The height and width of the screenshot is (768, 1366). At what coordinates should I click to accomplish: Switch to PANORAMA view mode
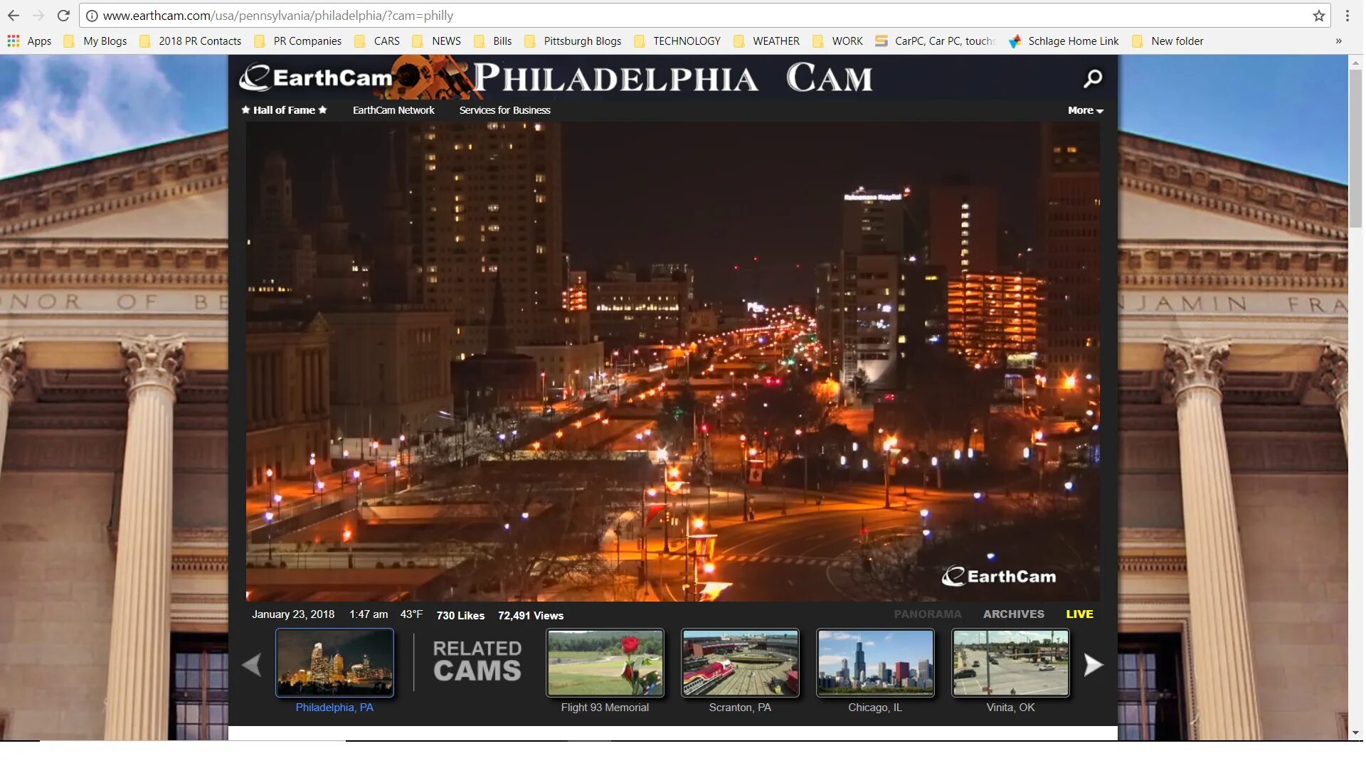tap(927, 614)
